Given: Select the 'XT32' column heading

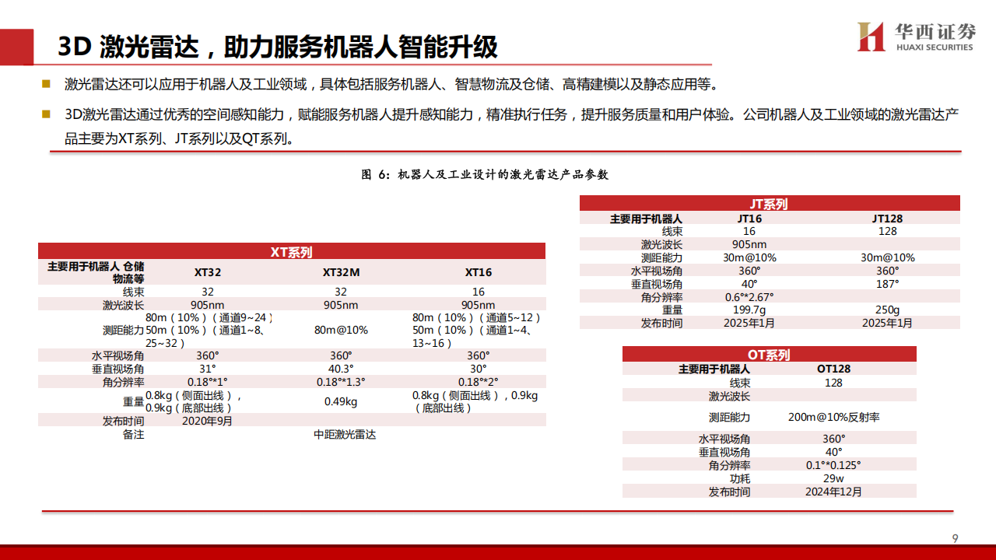Looking at the screenshot, I should point(208,273).
